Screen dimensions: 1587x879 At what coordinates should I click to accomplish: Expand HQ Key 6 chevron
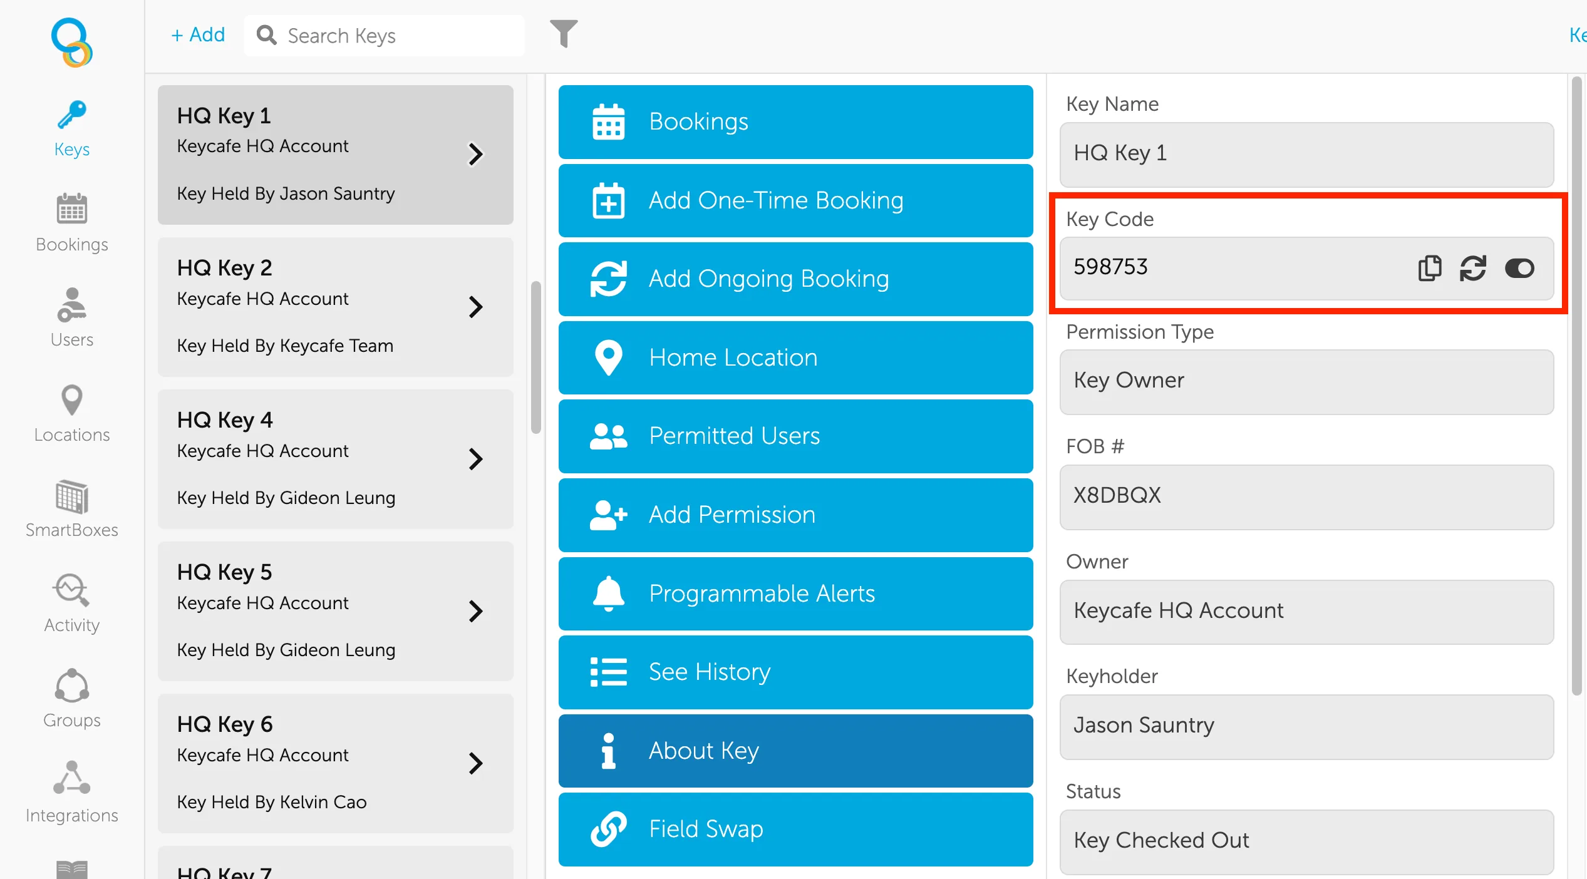(x=476, y=763)
